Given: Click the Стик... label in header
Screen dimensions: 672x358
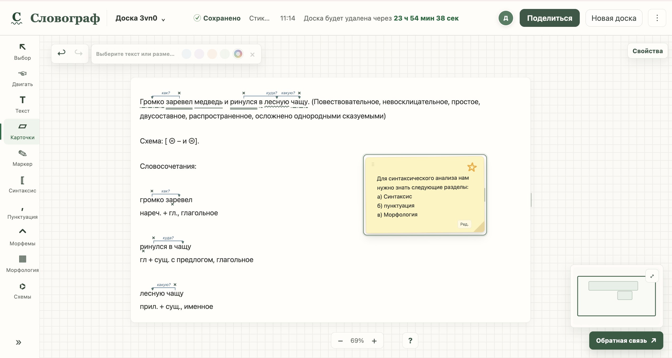Looking at the screenshot, I should click(x=259, y=18).
